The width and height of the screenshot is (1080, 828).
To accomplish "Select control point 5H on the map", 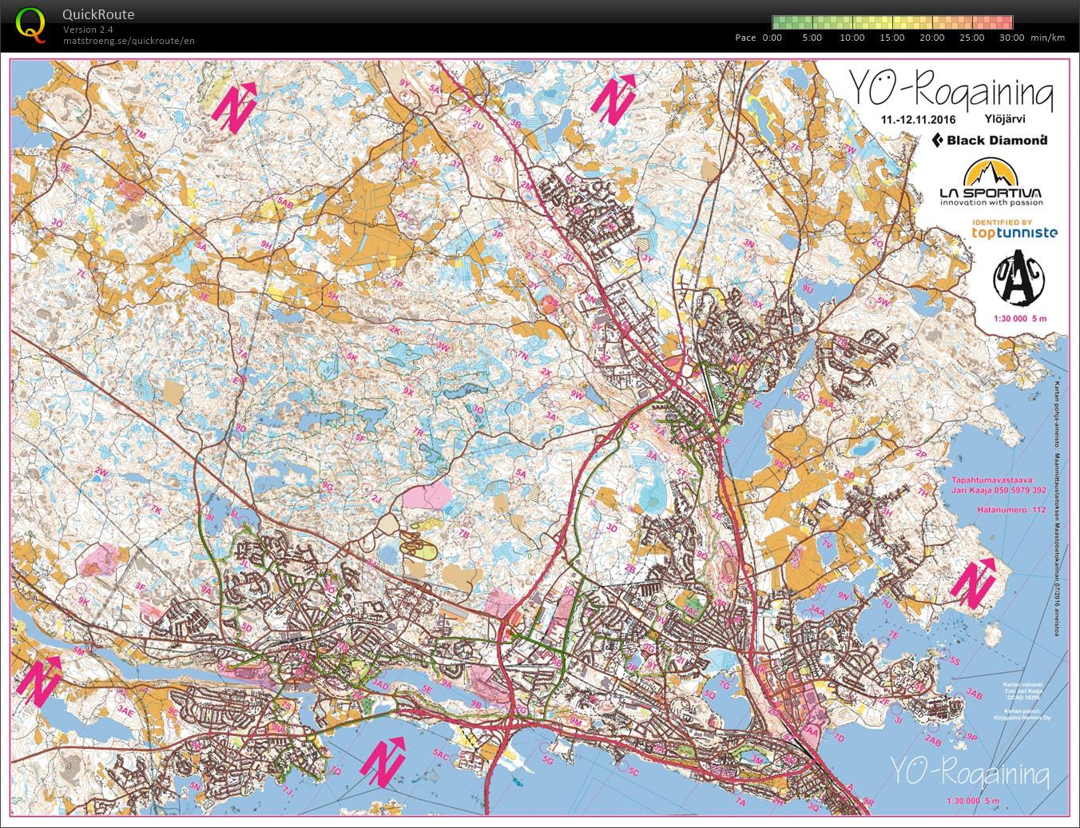I will tap(334, 297).
